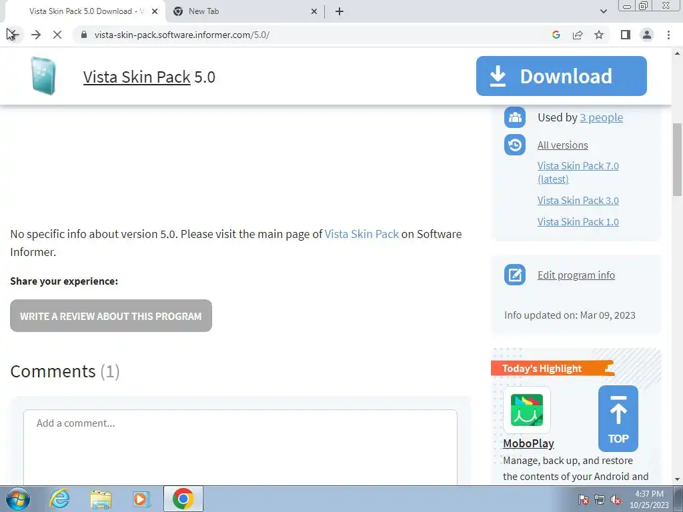Click the Action Center flag tray icon

[583, 500]
